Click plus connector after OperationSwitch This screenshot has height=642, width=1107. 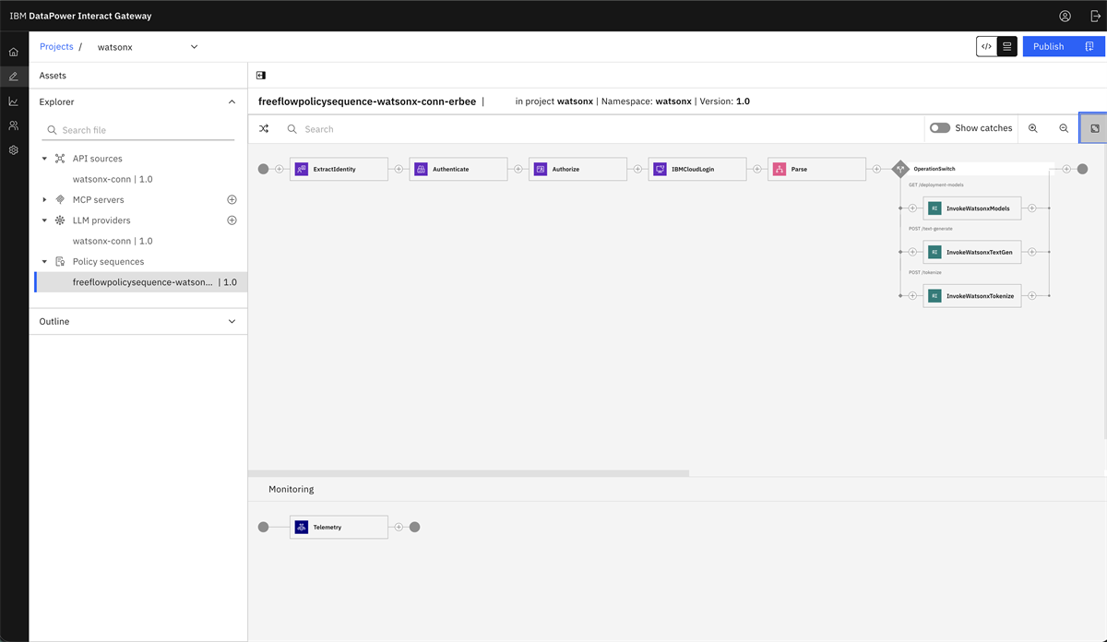point(1066,169)
